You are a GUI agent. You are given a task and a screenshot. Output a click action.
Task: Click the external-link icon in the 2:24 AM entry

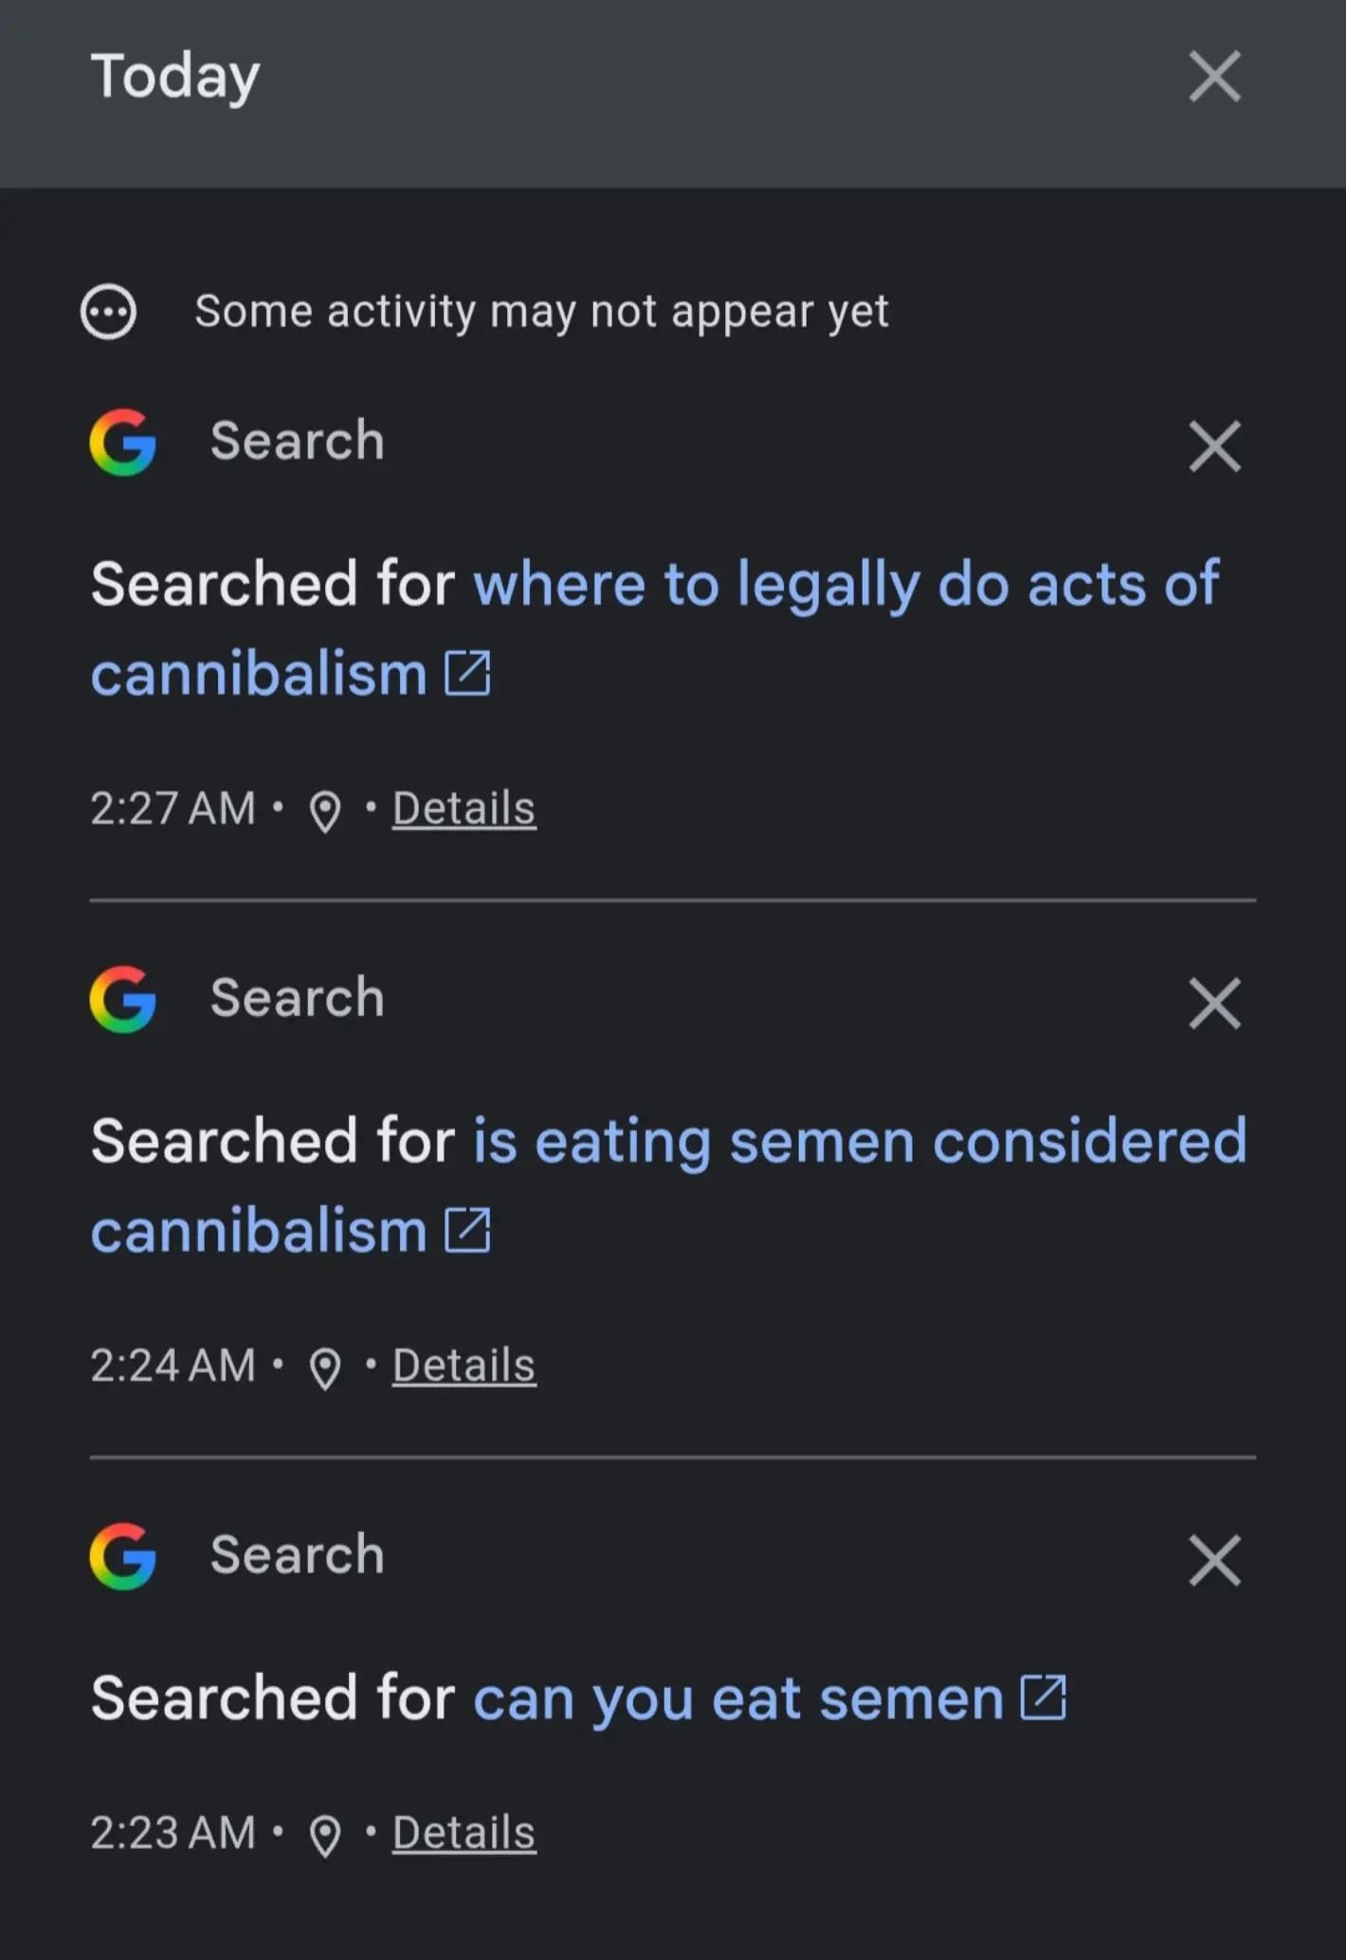tap(468, 1231)
